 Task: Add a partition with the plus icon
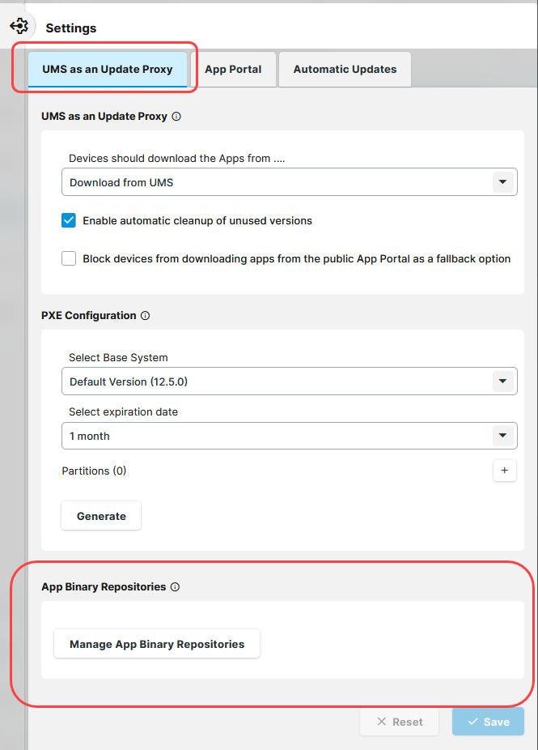pos(505,471)
